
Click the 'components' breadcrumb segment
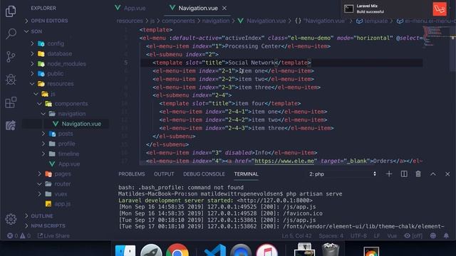point(178,21)
